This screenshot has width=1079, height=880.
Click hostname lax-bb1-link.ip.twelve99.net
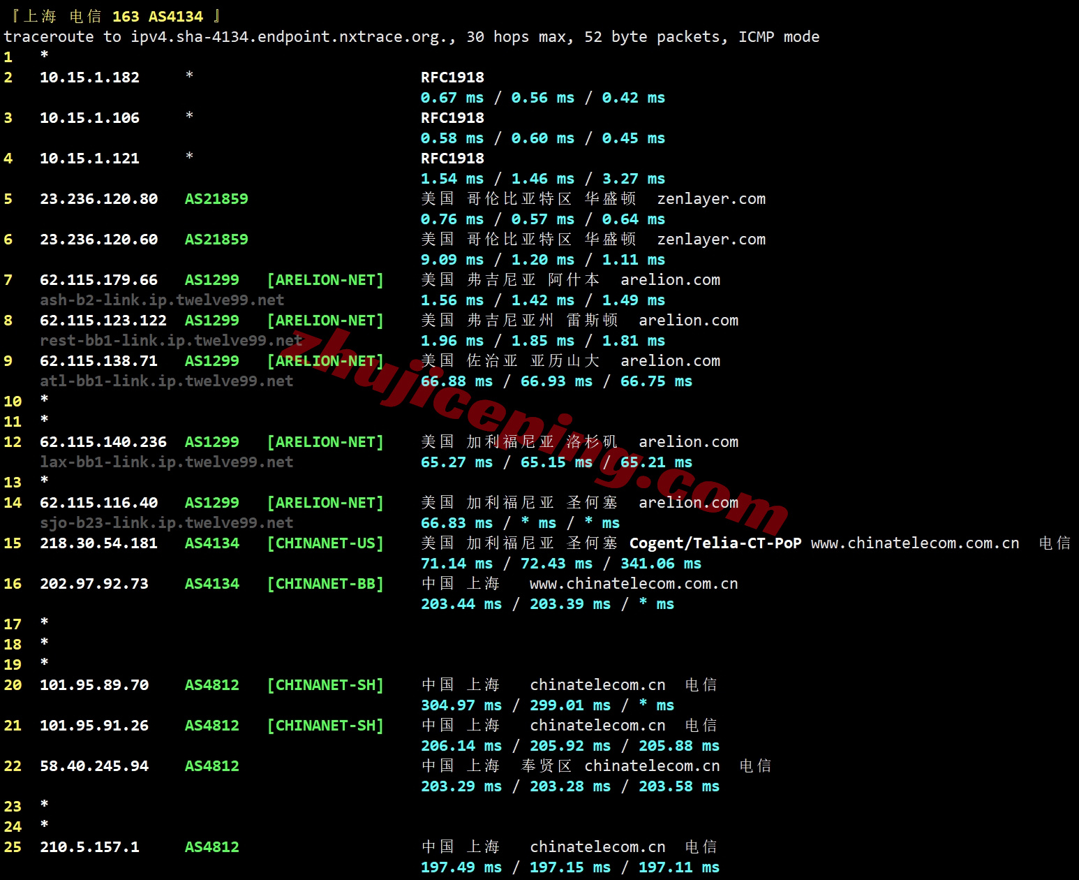click(x=166, y=462)
